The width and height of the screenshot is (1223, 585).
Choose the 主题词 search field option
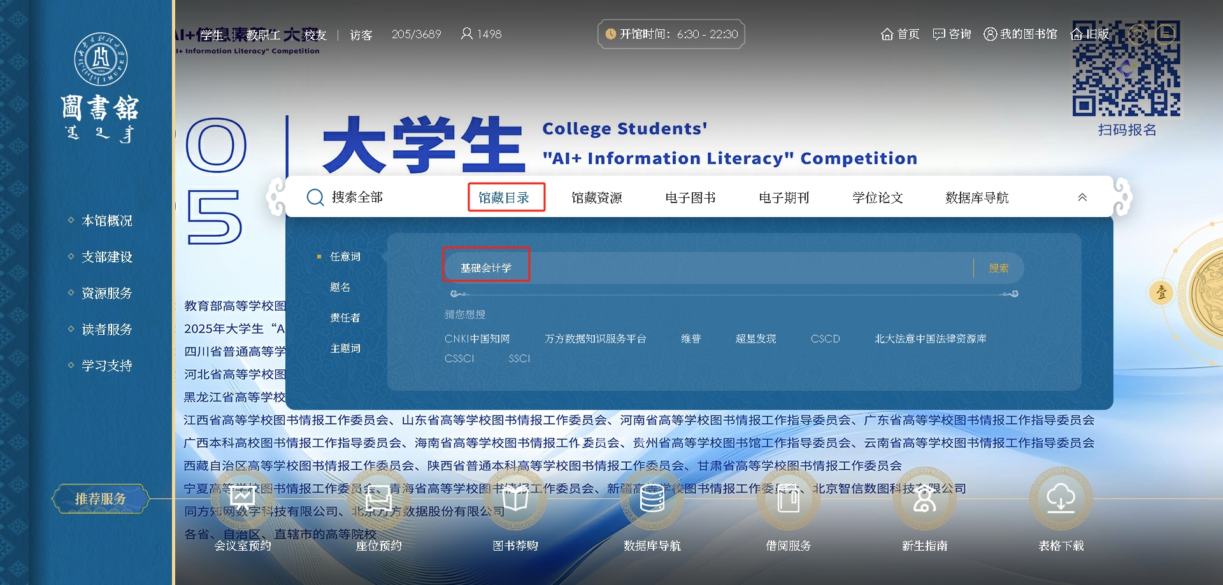[345, 348]
